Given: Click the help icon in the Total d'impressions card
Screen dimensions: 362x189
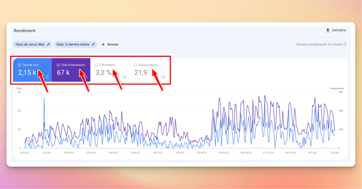Looking at the screenshot, I should 86,77.
